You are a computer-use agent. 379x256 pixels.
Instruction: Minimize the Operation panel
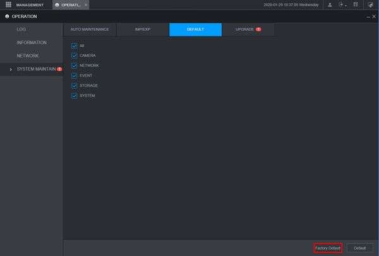(x=368, y=16)
